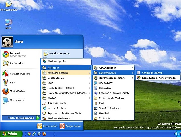Screen dimensions: 181x137
Task: Open Explorador at bottom of Accesorios
Action: [113, 118]
